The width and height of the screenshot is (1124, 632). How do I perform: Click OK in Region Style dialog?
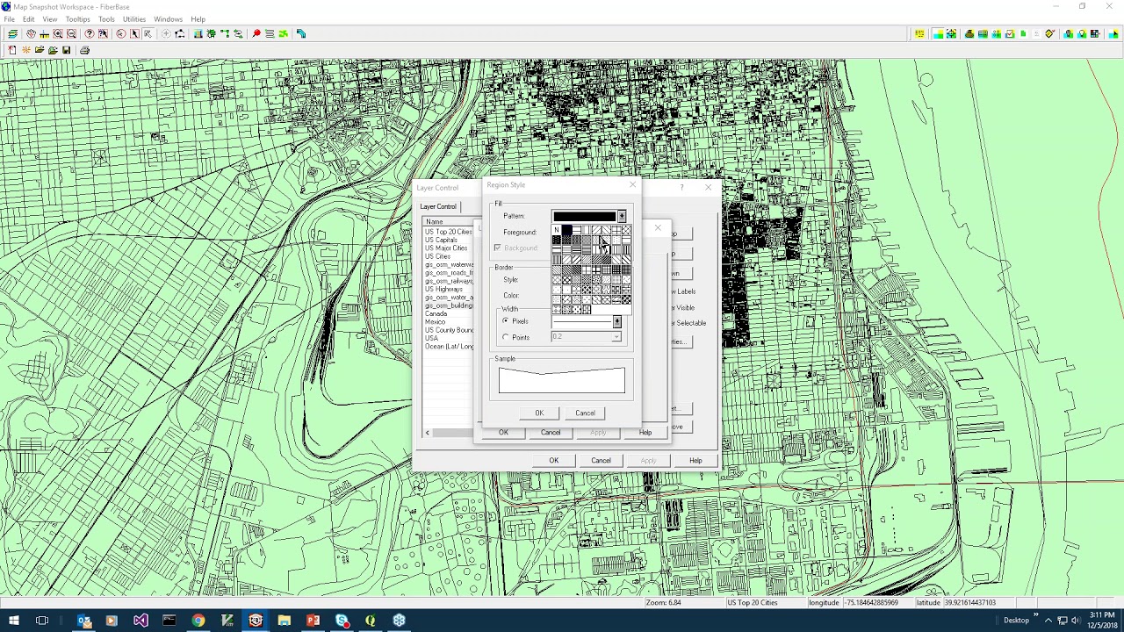(539, 413)
